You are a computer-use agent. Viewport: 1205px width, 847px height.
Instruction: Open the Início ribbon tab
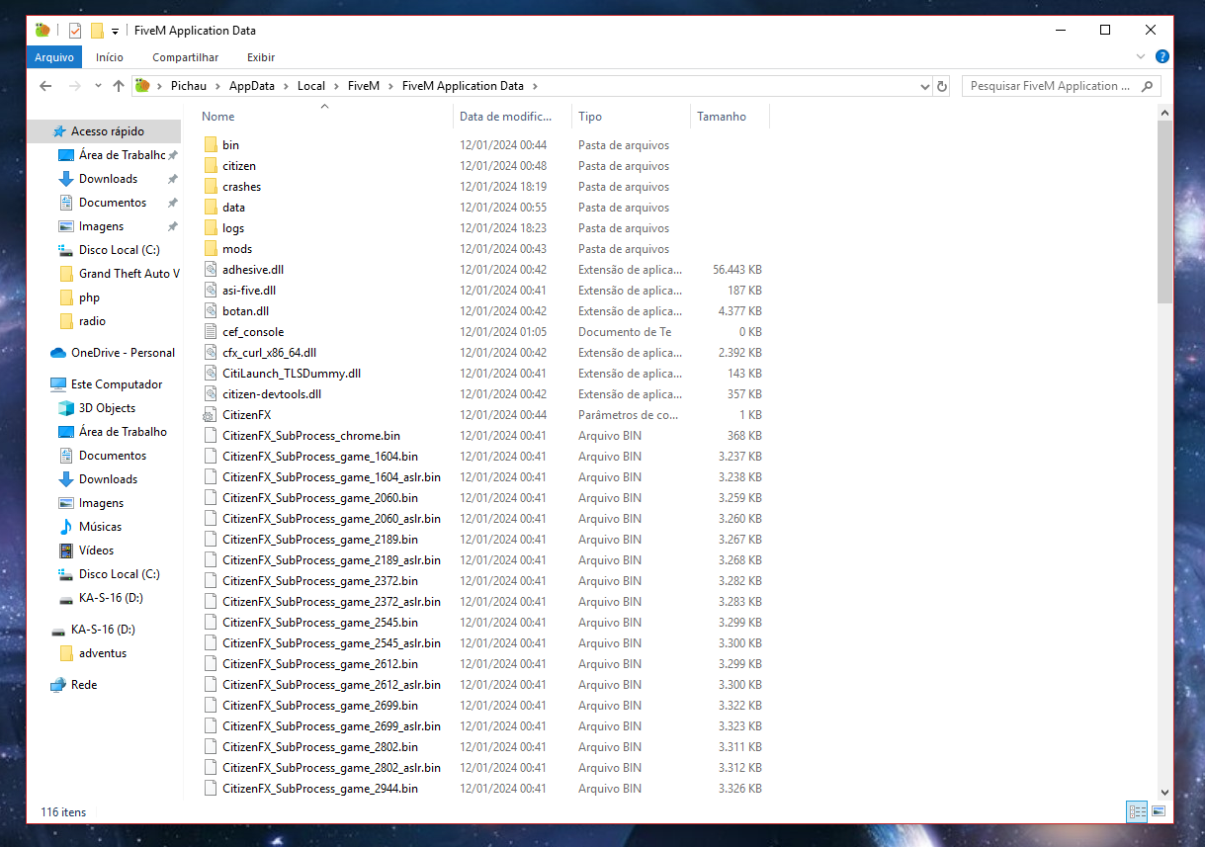pyautogui.click(x=110, y=57)
